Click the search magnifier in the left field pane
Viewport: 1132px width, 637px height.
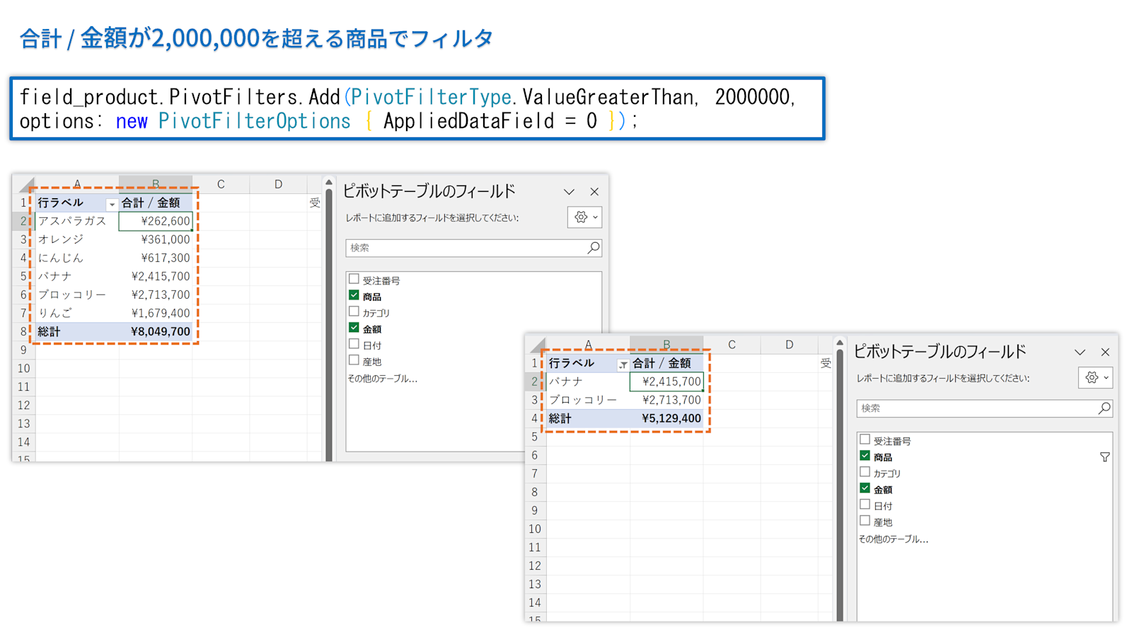click(x=593, y=248)
